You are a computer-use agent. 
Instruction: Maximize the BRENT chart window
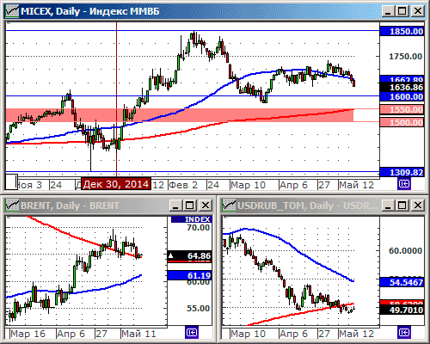[189, 206]
